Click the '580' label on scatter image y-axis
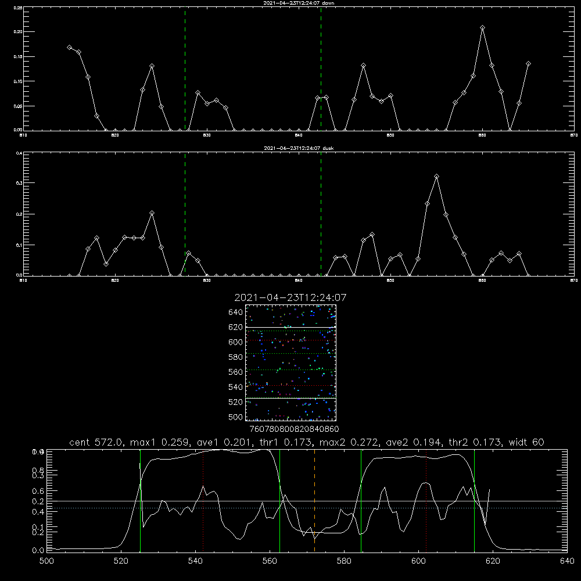Image resolution: width=581 pixels, height=581 pixels. click(235, 357)
